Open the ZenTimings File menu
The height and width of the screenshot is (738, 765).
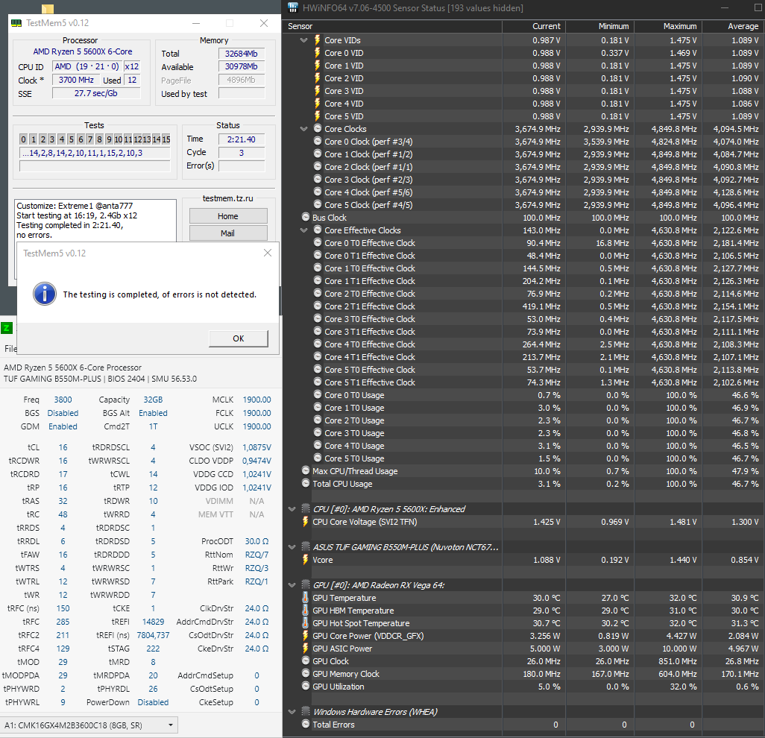pos(10,348)
